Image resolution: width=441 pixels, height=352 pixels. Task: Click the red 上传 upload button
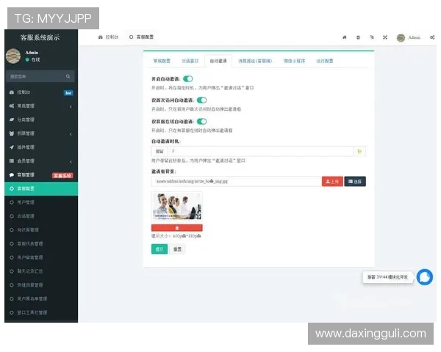tap(332, 182)
